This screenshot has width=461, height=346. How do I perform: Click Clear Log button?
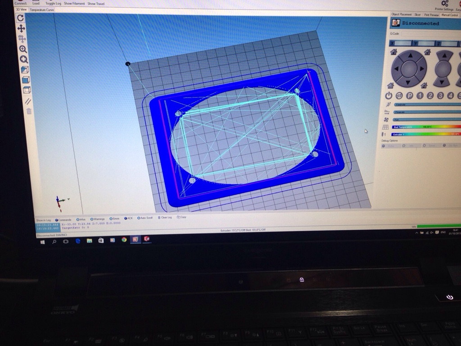[x=165, y=218]
